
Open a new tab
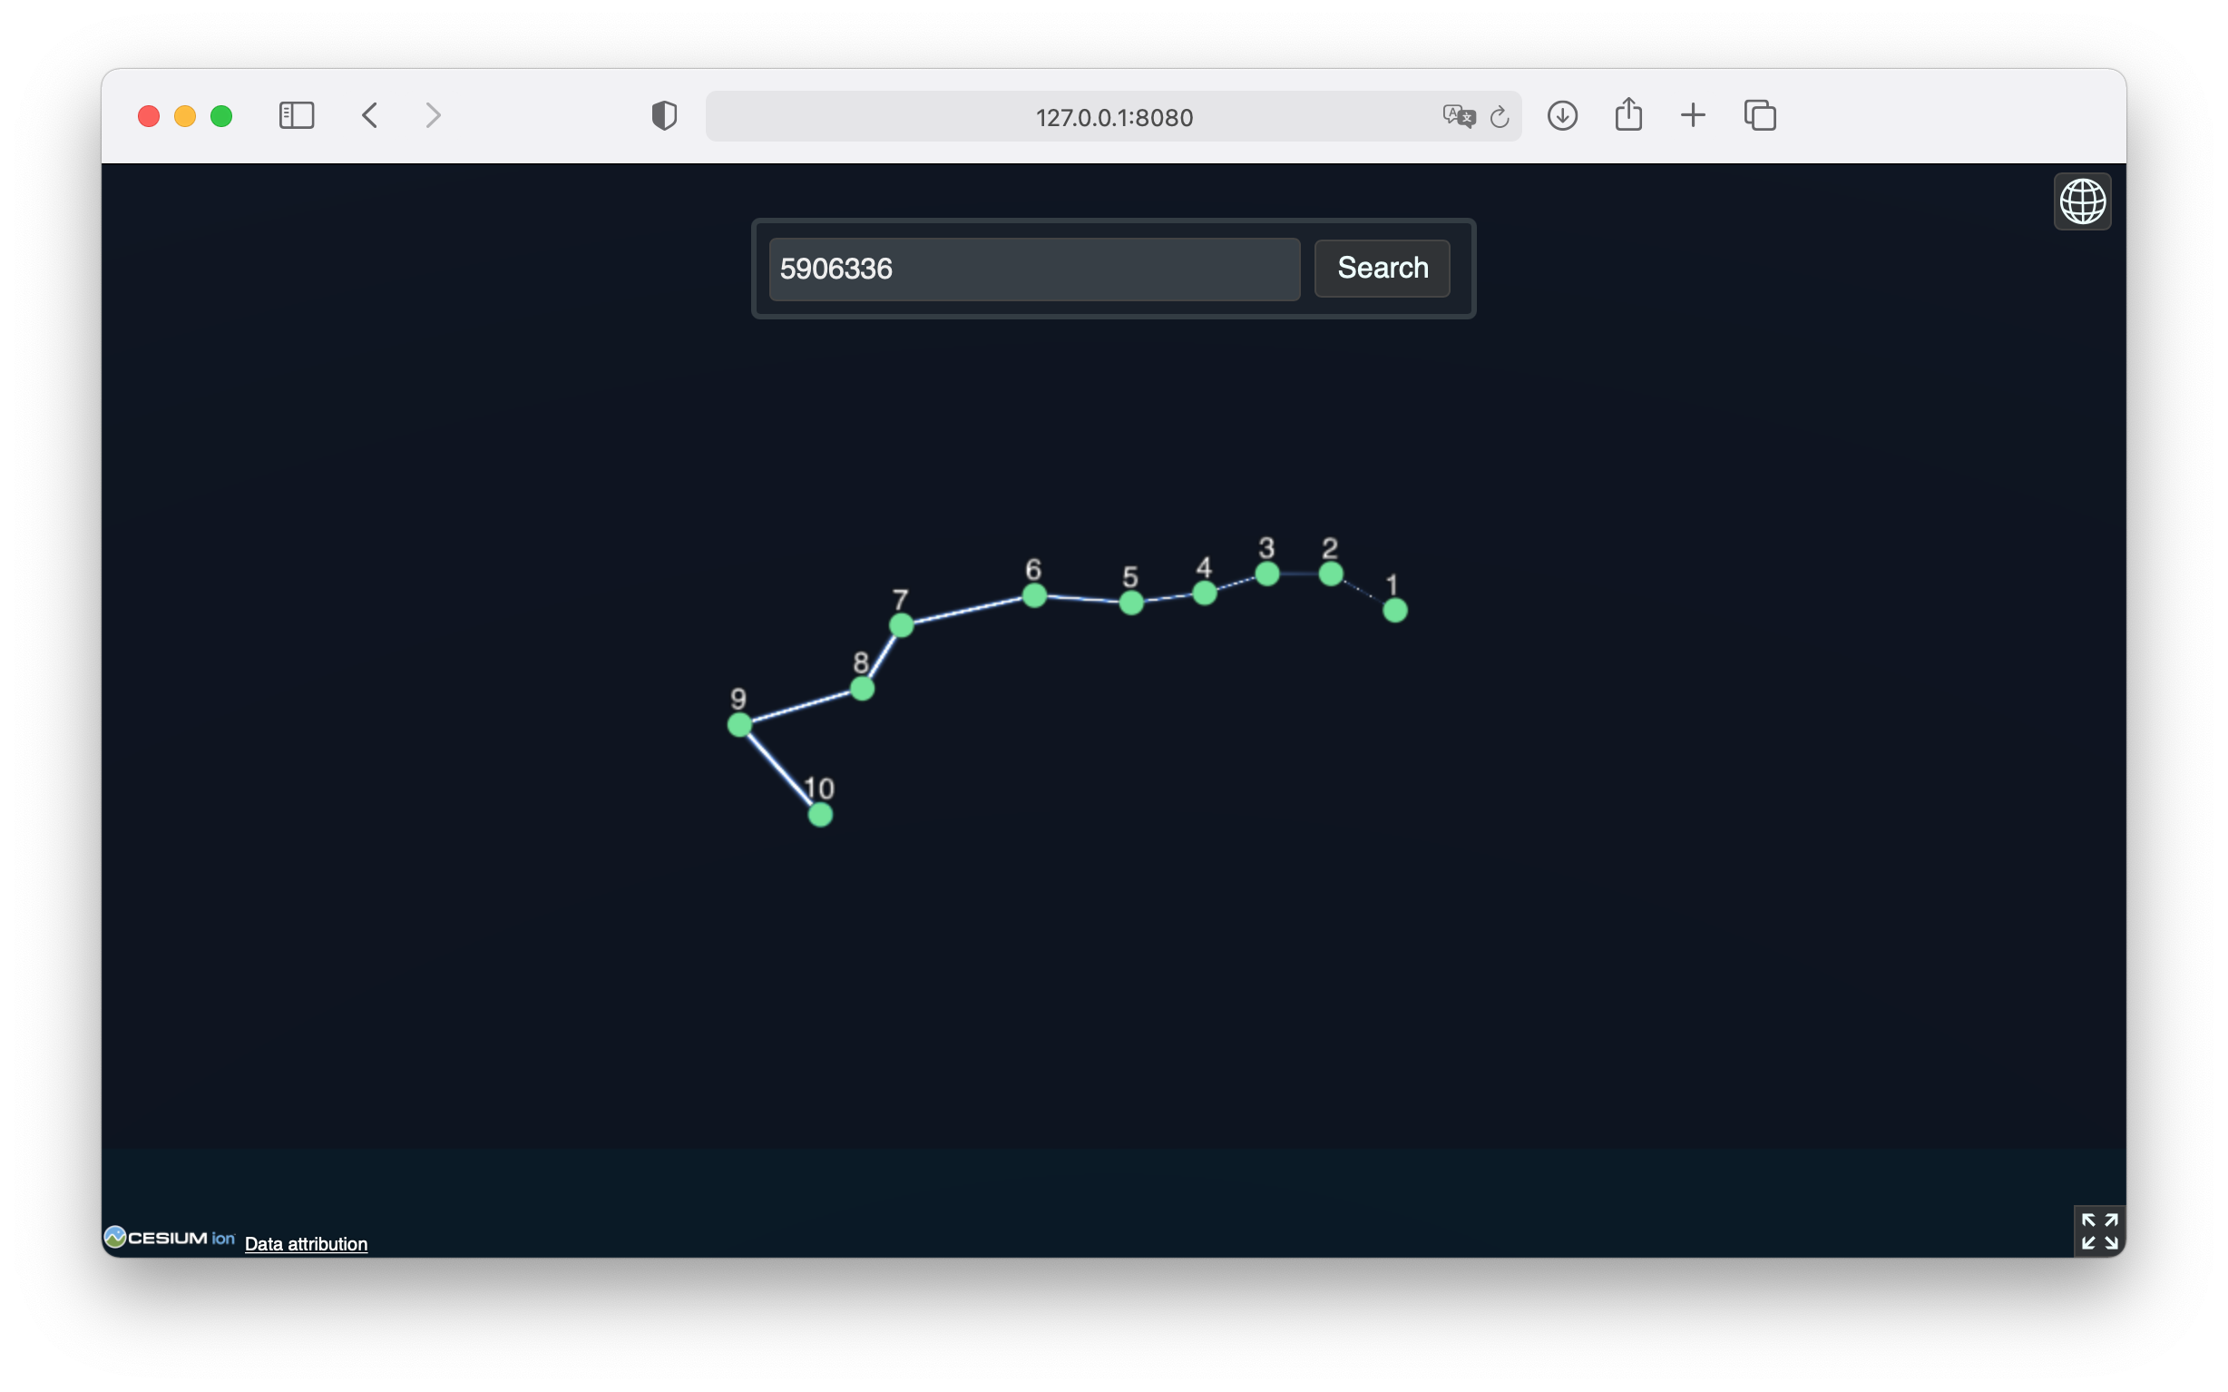click(1693, 116)
